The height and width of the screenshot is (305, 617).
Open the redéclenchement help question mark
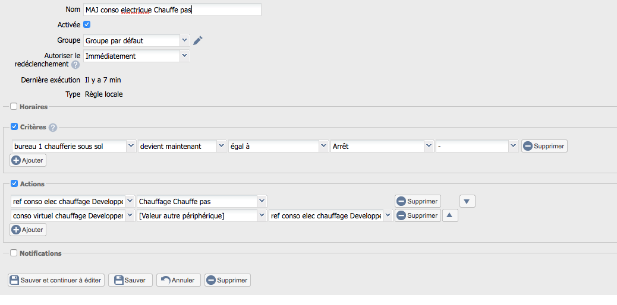pos(75,65)
